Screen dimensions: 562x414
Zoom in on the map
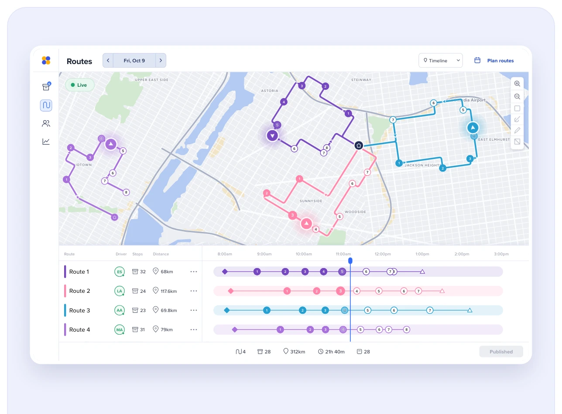tap(517, 84)
